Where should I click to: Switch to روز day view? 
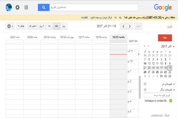click(64, 26)
